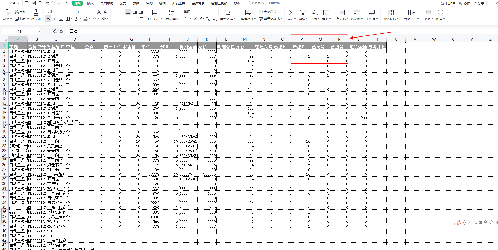Click the increase indent icon
Viewport: 498px width, 250px height.
(141, 12)
